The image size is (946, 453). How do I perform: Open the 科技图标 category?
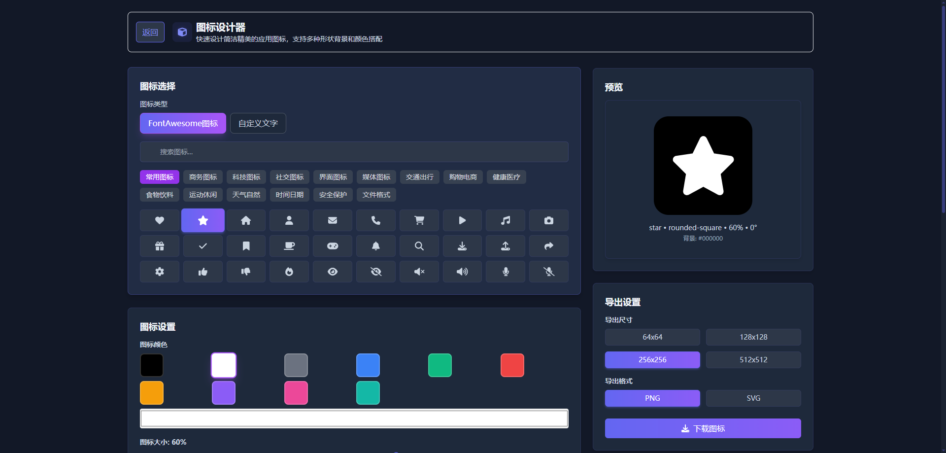246,177
